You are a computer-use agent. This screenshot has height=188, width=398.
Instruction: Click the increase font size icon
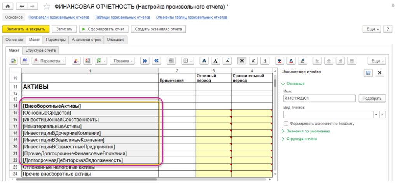tap(216, 61)
